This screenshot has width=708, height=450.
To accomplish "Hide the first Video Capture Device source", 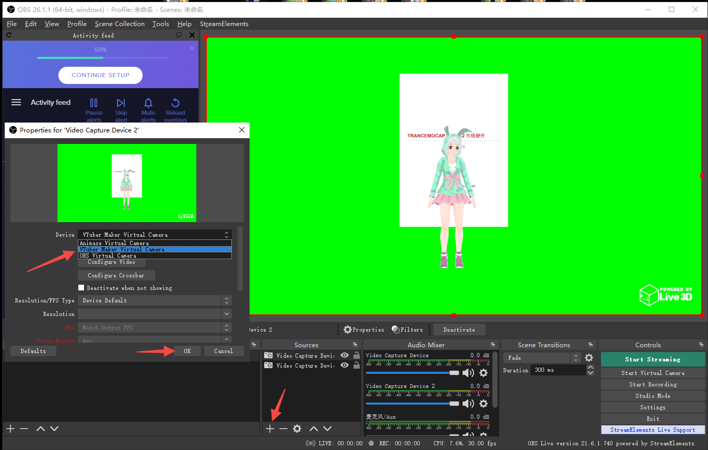I will pos(344,356).
